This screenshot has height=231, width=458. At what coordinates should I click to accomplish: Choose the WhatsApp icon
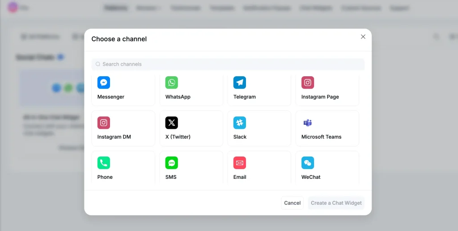(171, 82)
